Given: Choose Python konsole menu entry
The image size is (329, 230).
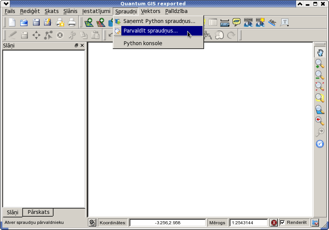Looking at the screenshot, I should [159, 43].
